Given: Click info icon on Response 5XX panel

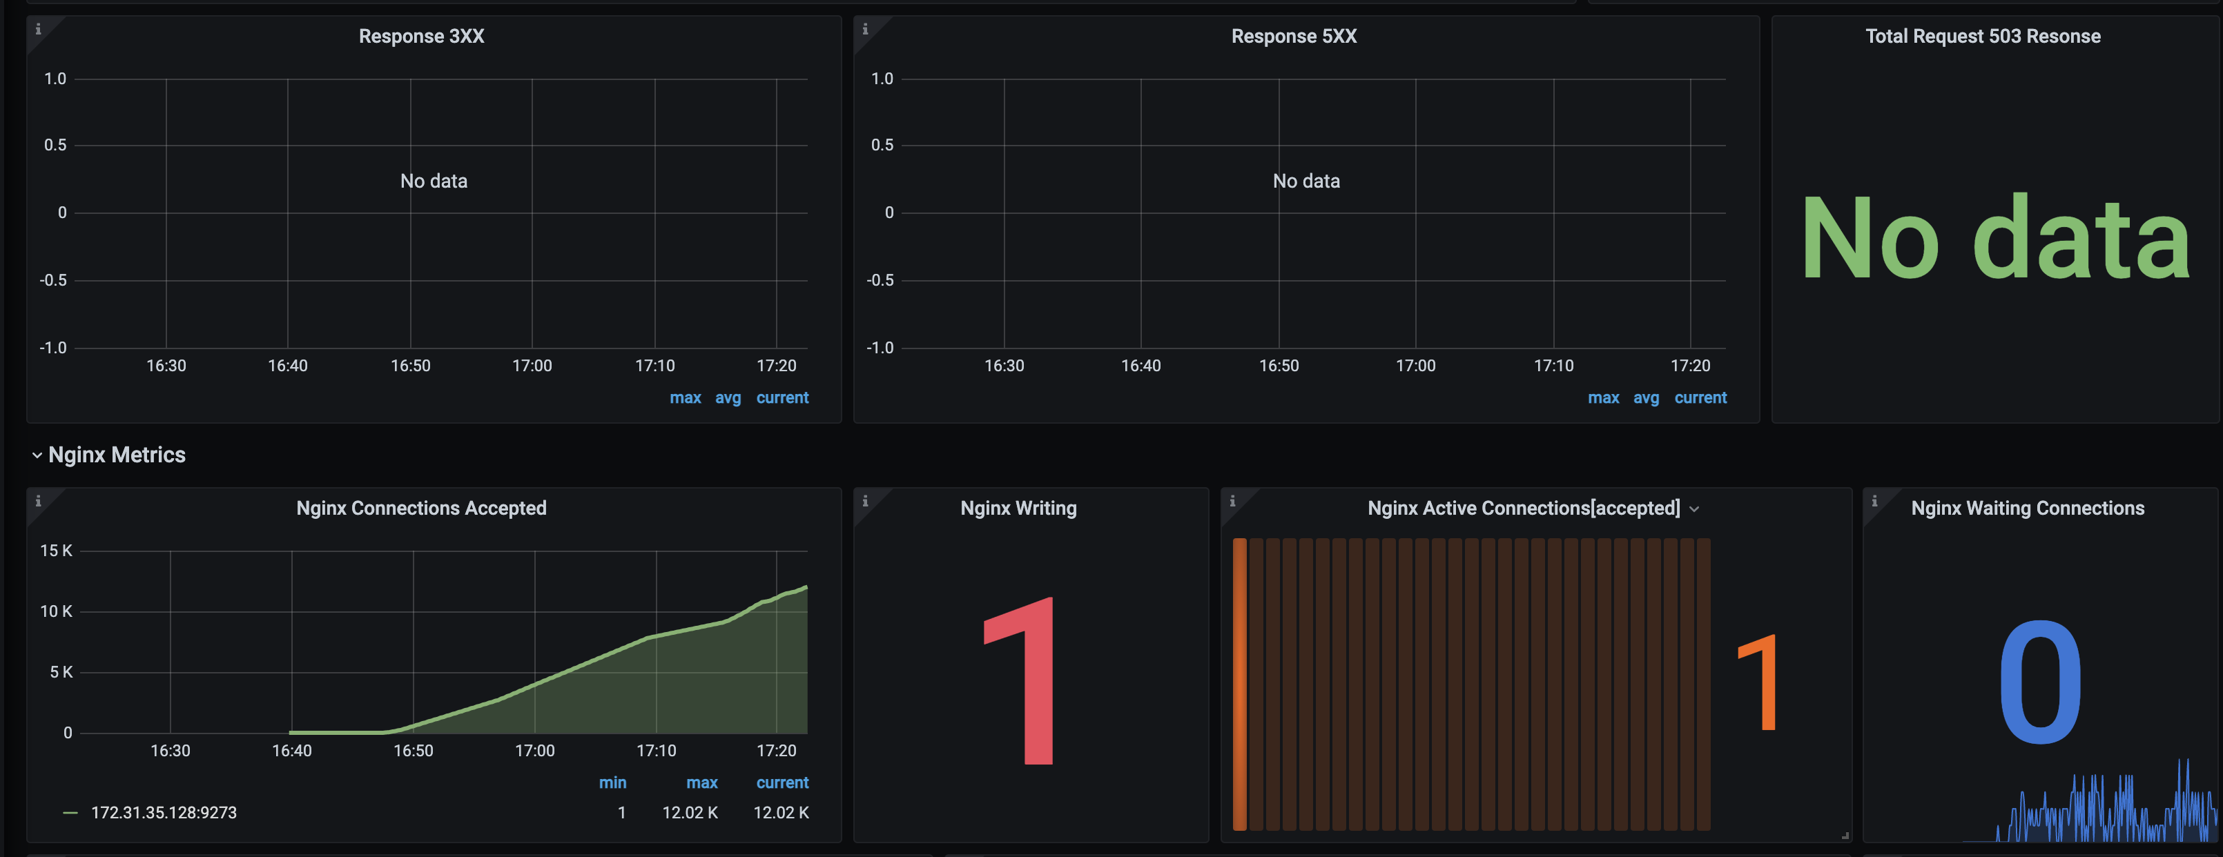Looking at the screenshot, I should pyautogui.click(x=864, y=29).
